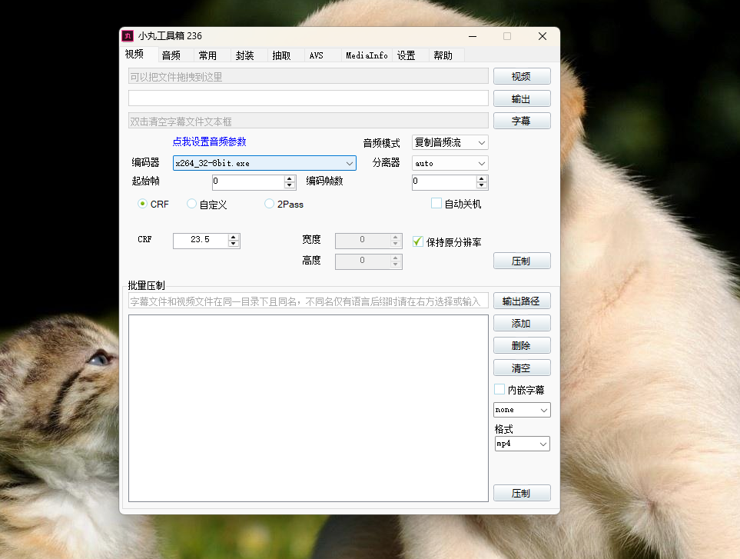Click the 视频 file browse button

[x=522, y=76]
